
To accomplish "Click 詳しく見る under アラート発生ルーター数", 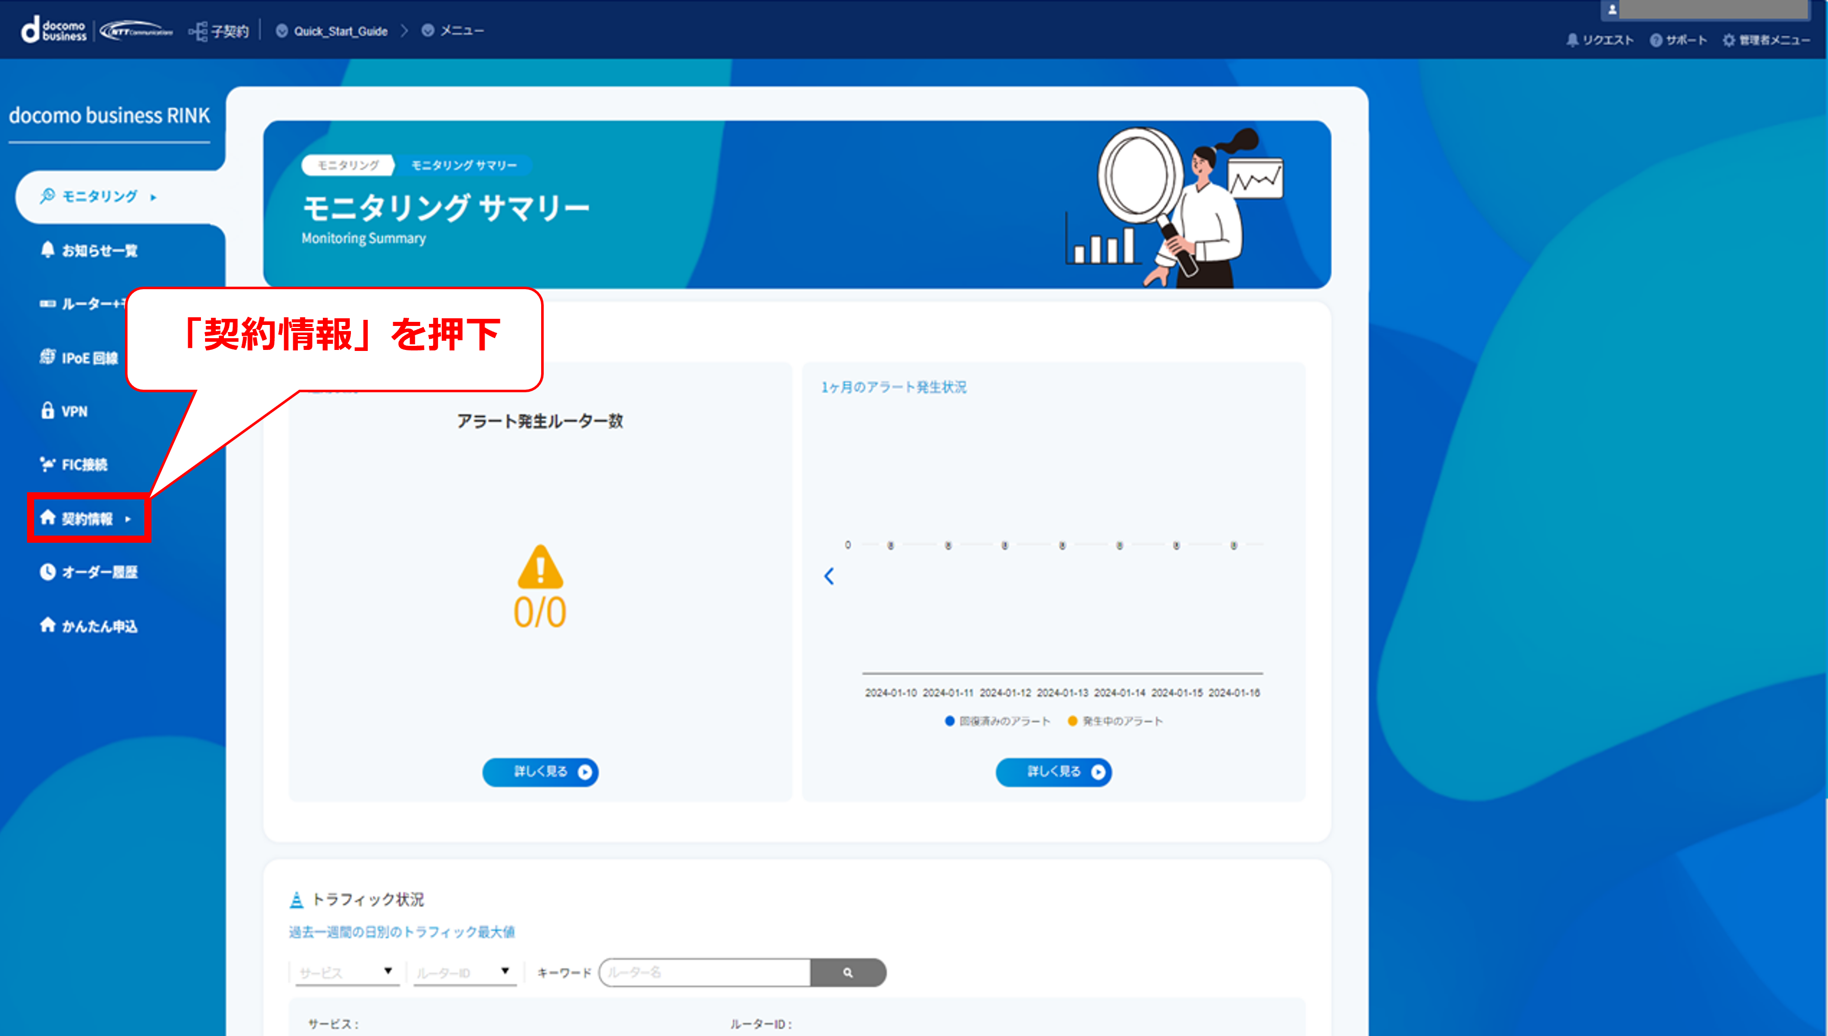I will (x=541, y=772).
